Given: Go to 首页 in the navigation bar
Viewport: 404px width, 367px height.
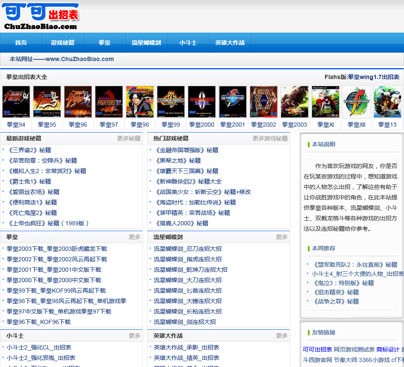Looking at the screenshot, I should coord(21,43).
